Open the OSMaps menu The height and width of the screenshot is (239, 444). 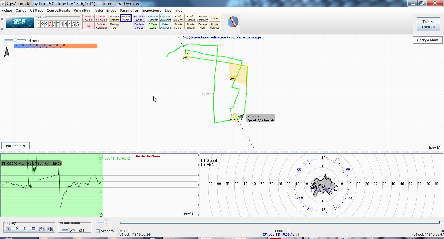coord(37,11)
